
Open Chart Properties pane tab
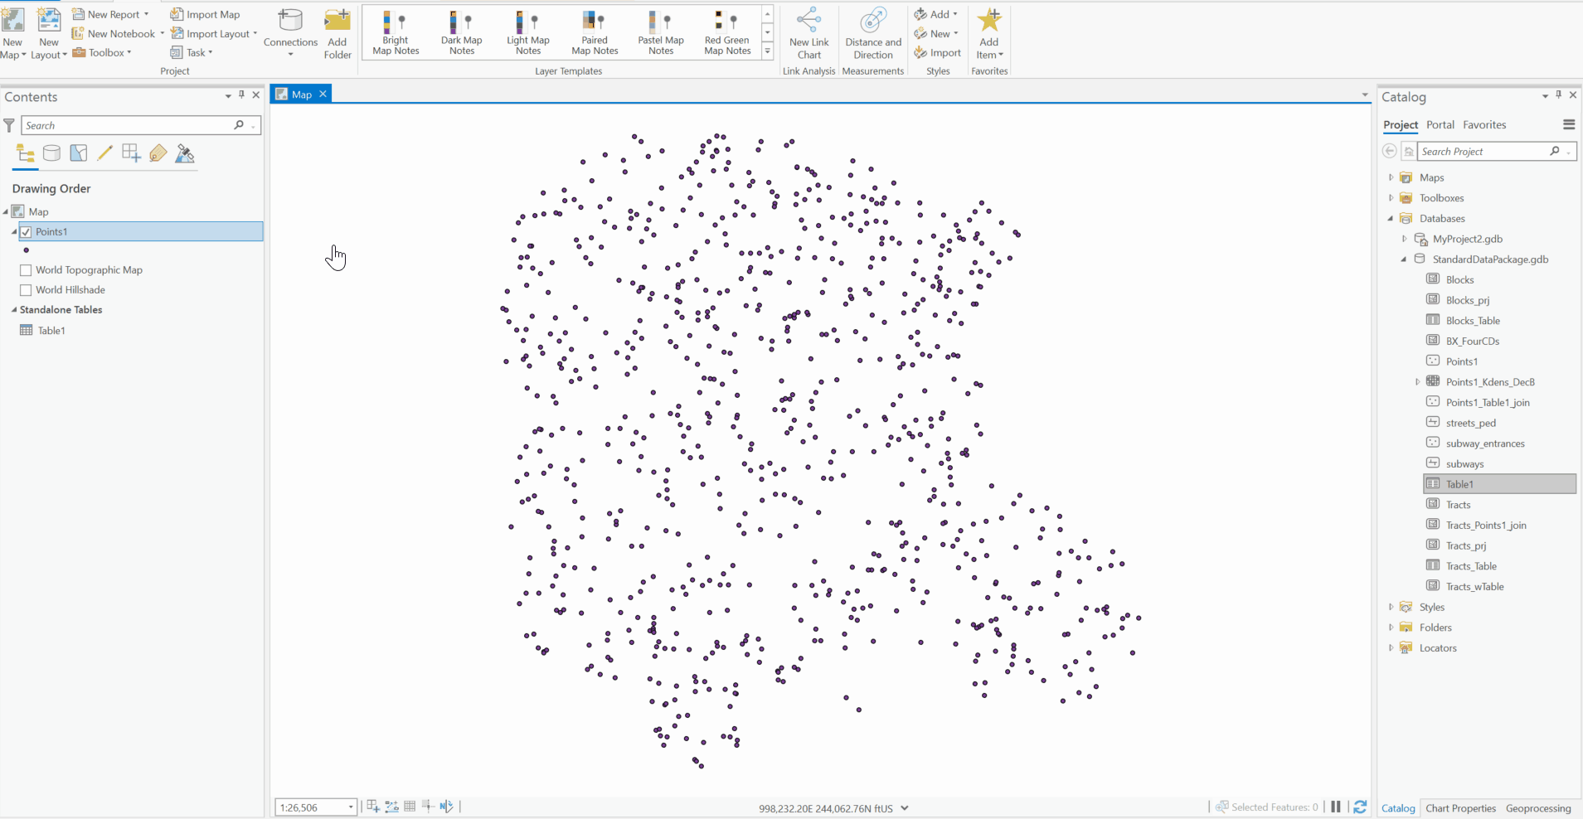[1460, 808]
